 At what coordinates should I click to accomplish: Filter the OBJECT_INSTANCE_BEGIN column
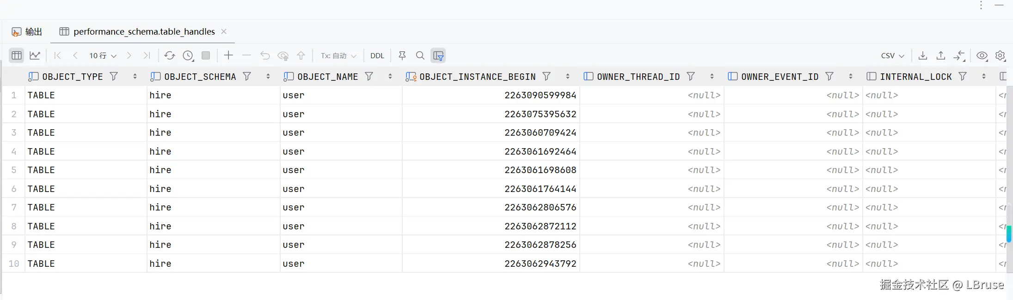546,77
